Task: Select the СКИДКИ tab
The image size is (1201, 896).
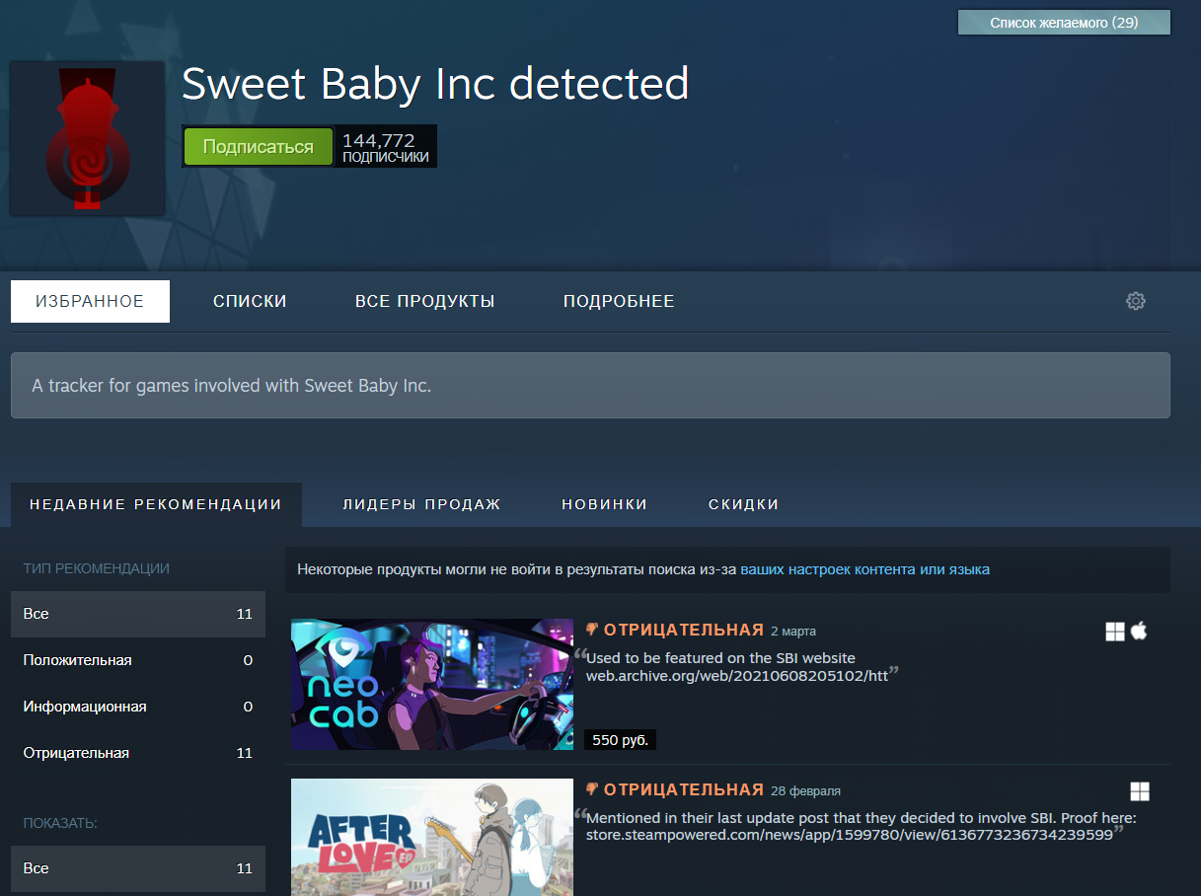Action: coord(744,504)
